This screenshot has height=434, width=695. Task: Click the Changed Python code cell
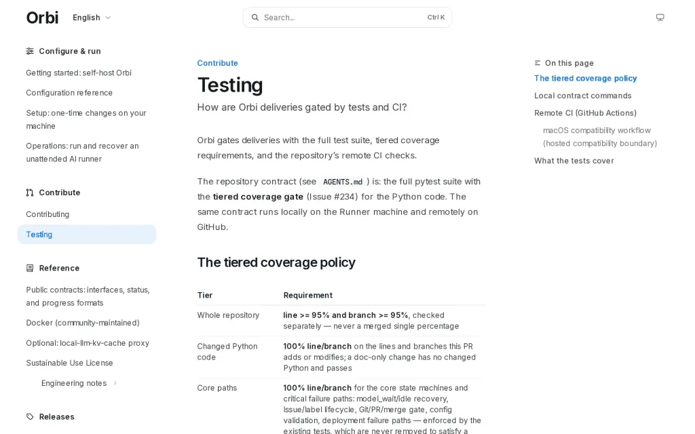[227, 352]
